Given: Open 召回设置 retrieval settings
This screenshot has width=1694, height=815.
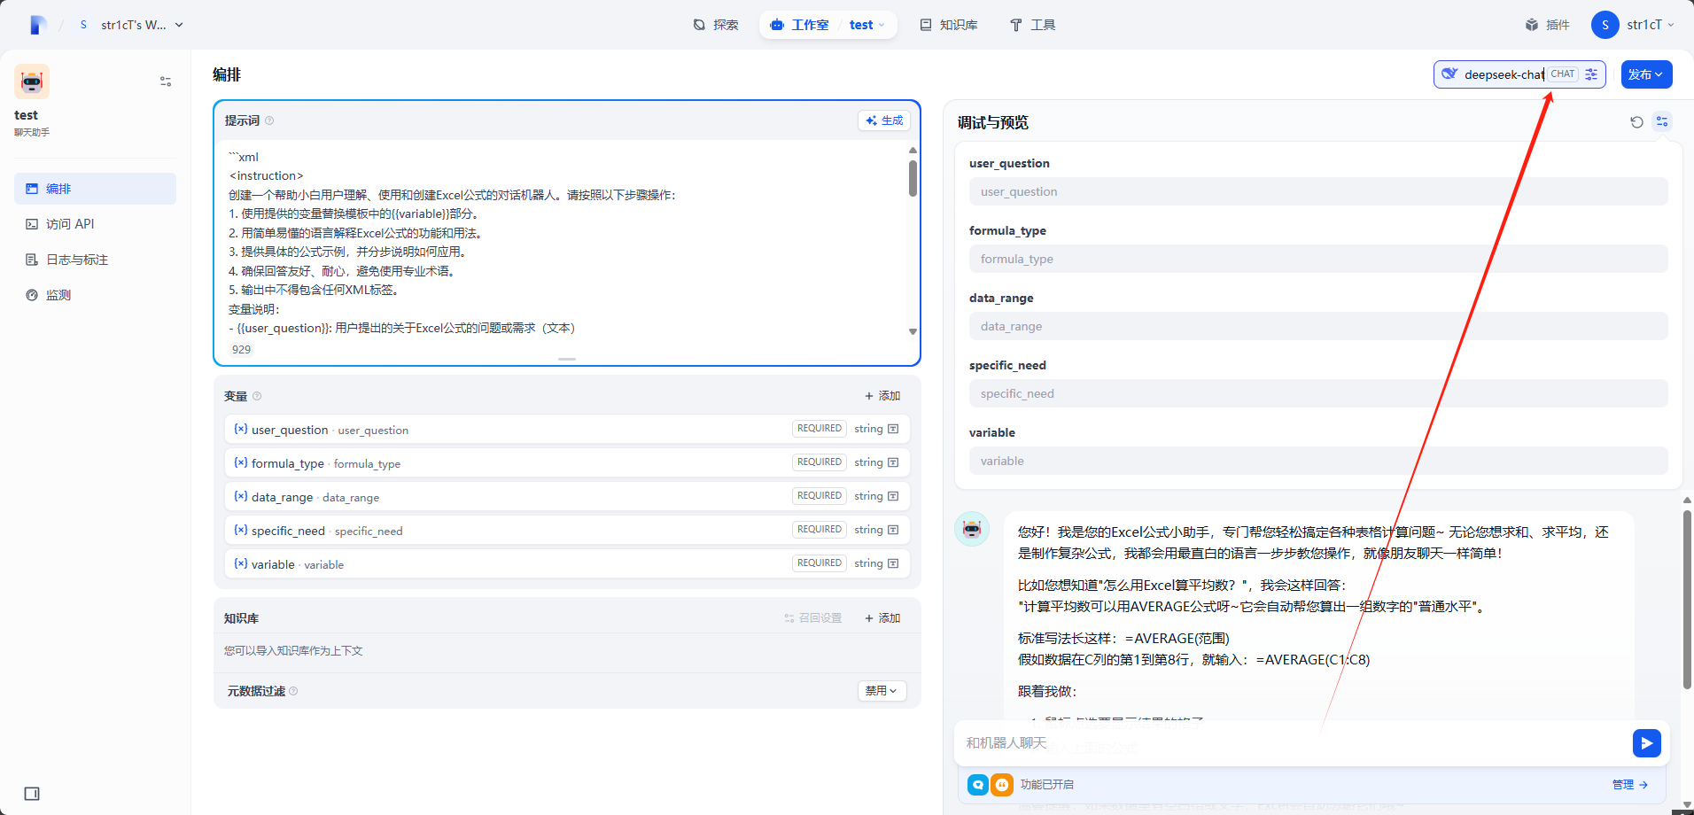Looking at the screenshot, I should (x=813, y=618).
